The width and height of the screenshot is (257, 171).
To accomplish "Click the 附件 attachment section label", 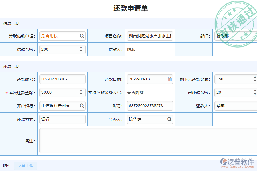I will click(x=7, y=166).
